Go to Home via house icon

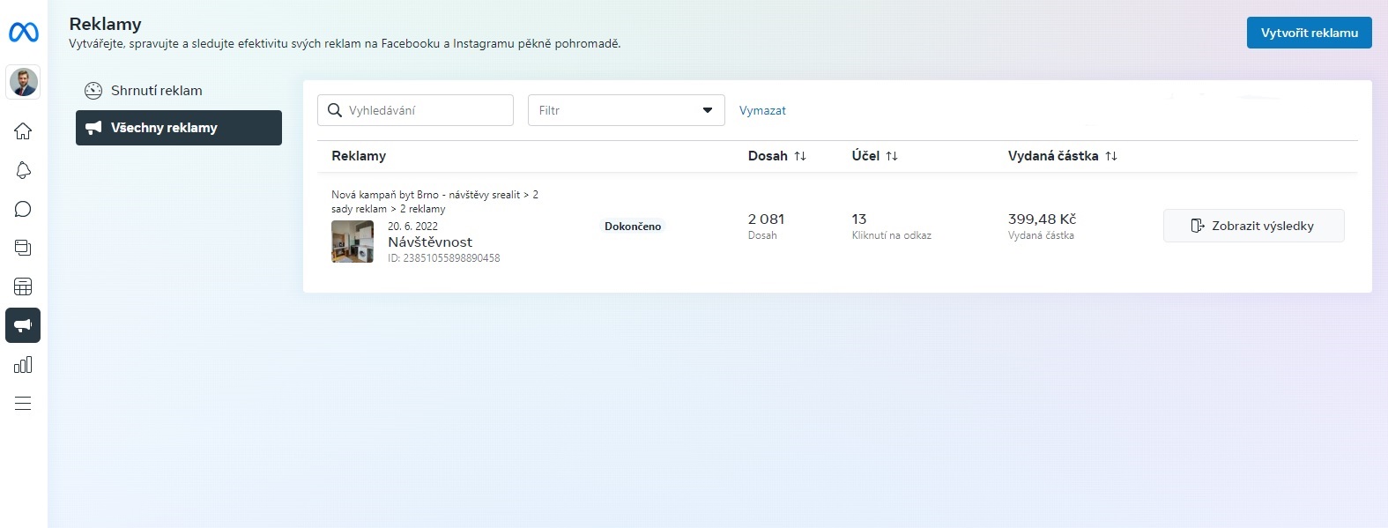pos(23,131)
